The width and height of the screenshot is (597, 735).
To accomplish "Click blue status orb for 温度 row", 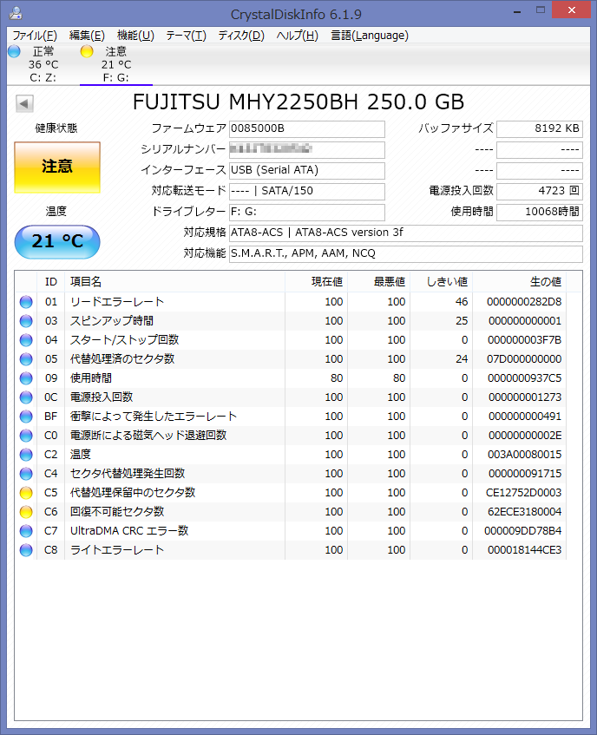I will coord(26,455).
